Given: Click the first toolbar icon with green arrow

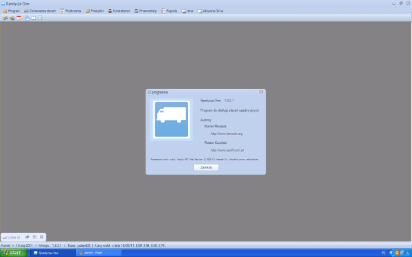Looking at the screenshot, I should [5, 18].
